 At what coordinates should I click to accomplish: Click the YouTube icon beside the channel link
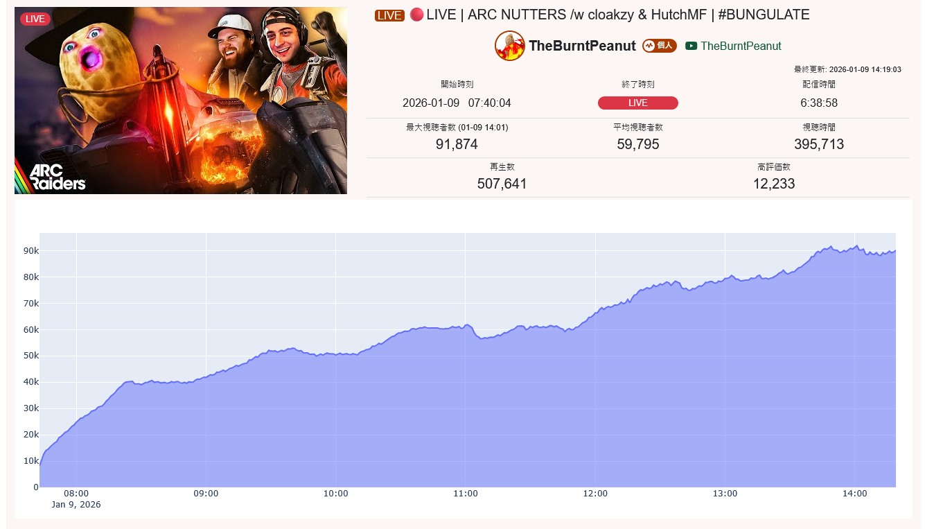click(x=691, y=46)
